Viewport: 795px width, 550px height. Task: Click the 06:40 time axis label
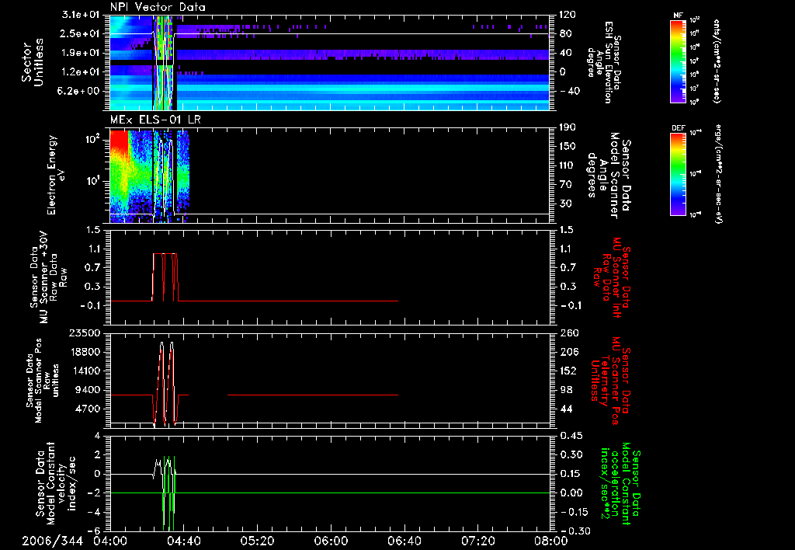point(404,541)
